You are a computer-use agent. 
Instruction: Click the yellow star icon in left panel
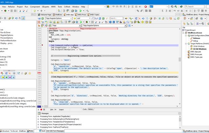pos(29,73)
